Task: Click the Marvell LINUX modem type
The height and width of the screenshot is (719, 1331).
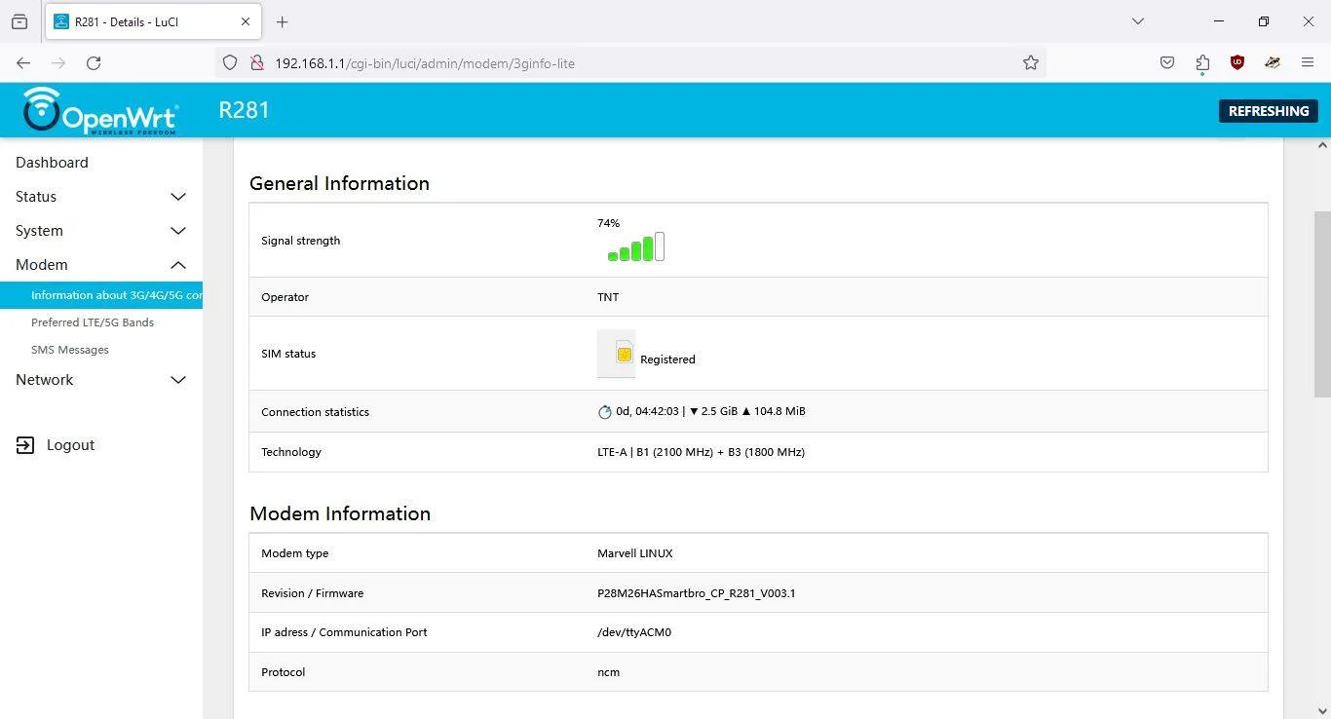Action: tap(635, 553)
